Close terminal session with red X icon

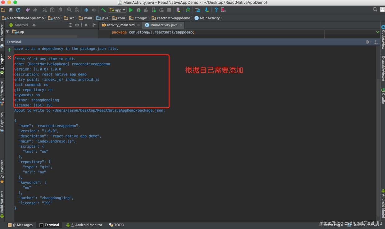[9, 58]
